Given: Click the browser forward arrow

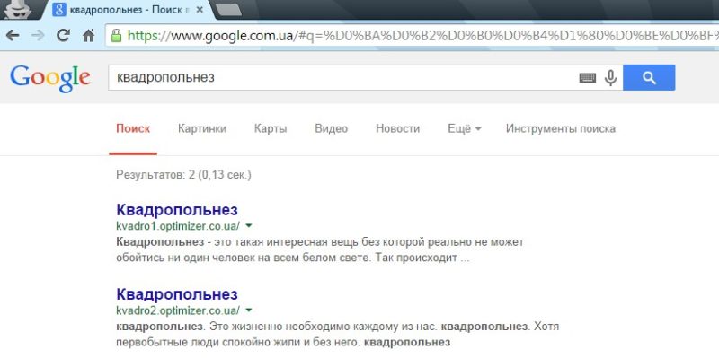Looking at the screenshot, I should tap(38, 35).
